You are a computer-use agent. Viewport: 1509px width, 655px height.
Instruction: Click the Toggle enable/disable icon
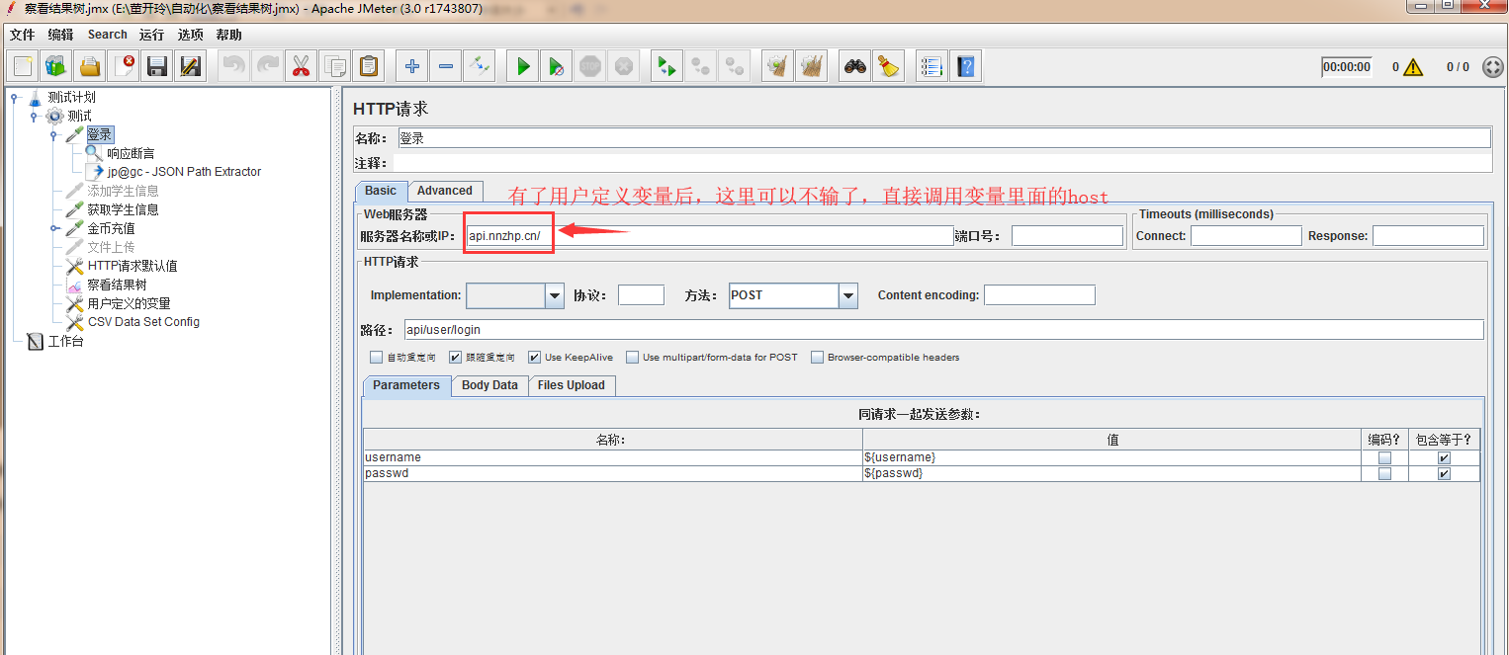pyautogui.click(x=480, y=66)
